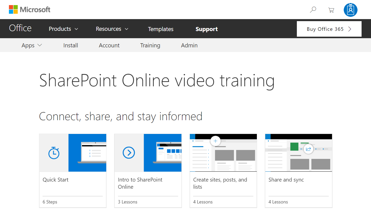371x220 pixels.
Task: Expand the Resources dropdown
Action: (112, 29)
